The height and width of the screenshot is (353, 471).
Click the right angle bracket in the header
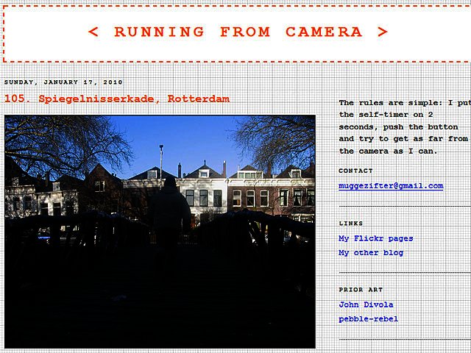(382, 32)
